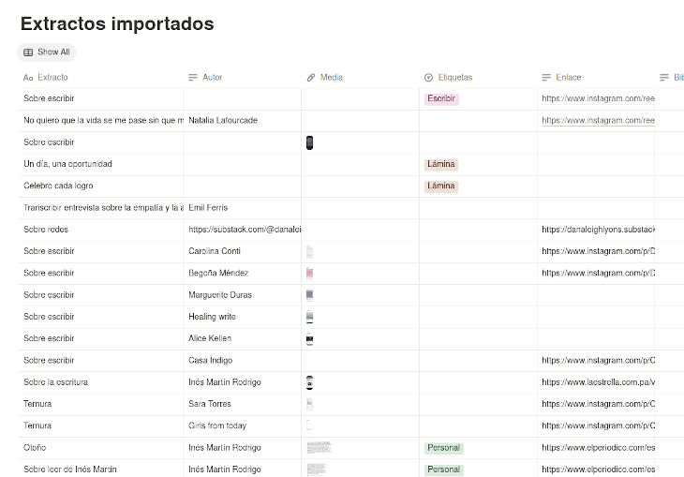
Task: Click the Autor text property icon
Action: click(x=193, y=78)
